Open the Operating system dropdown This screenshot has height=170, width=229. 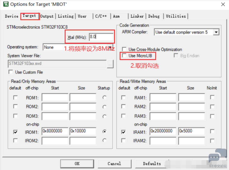[78, 47]
